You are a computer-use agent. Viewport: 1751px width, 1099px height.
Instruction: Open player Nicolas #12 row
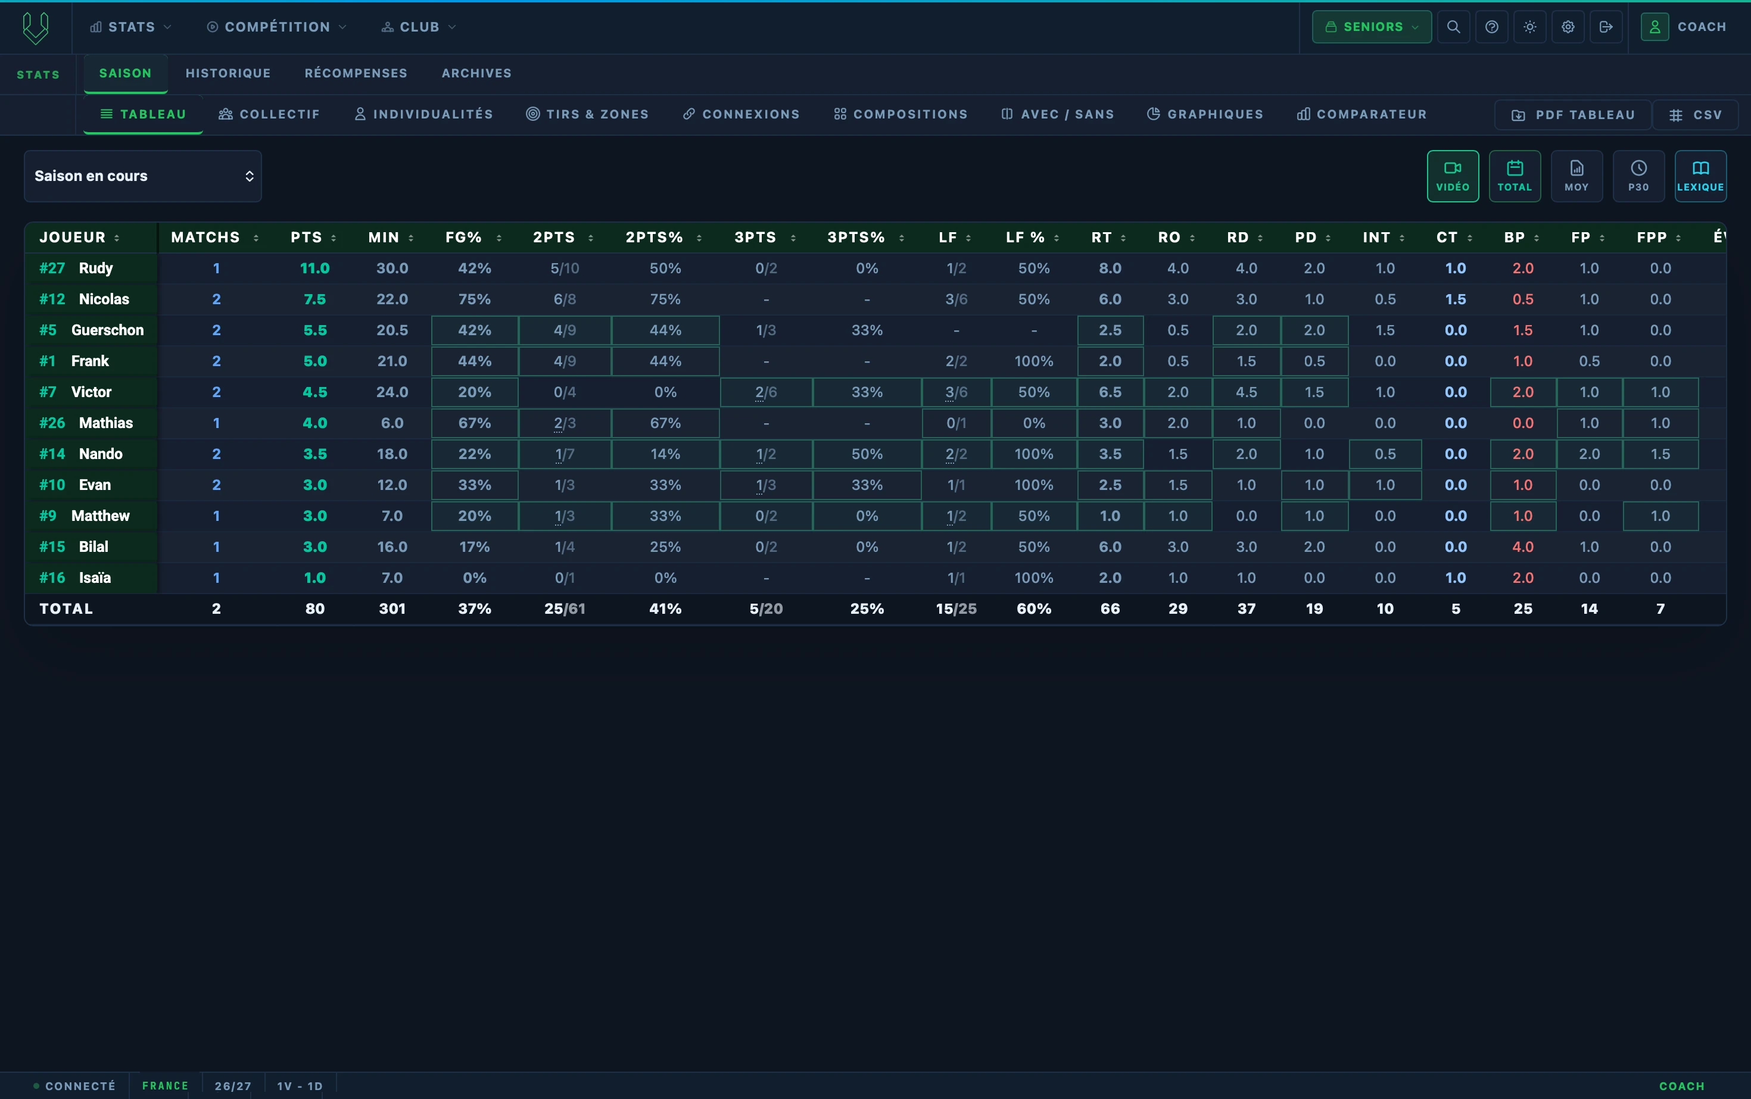pyautogui.click(x=875, y=299)
